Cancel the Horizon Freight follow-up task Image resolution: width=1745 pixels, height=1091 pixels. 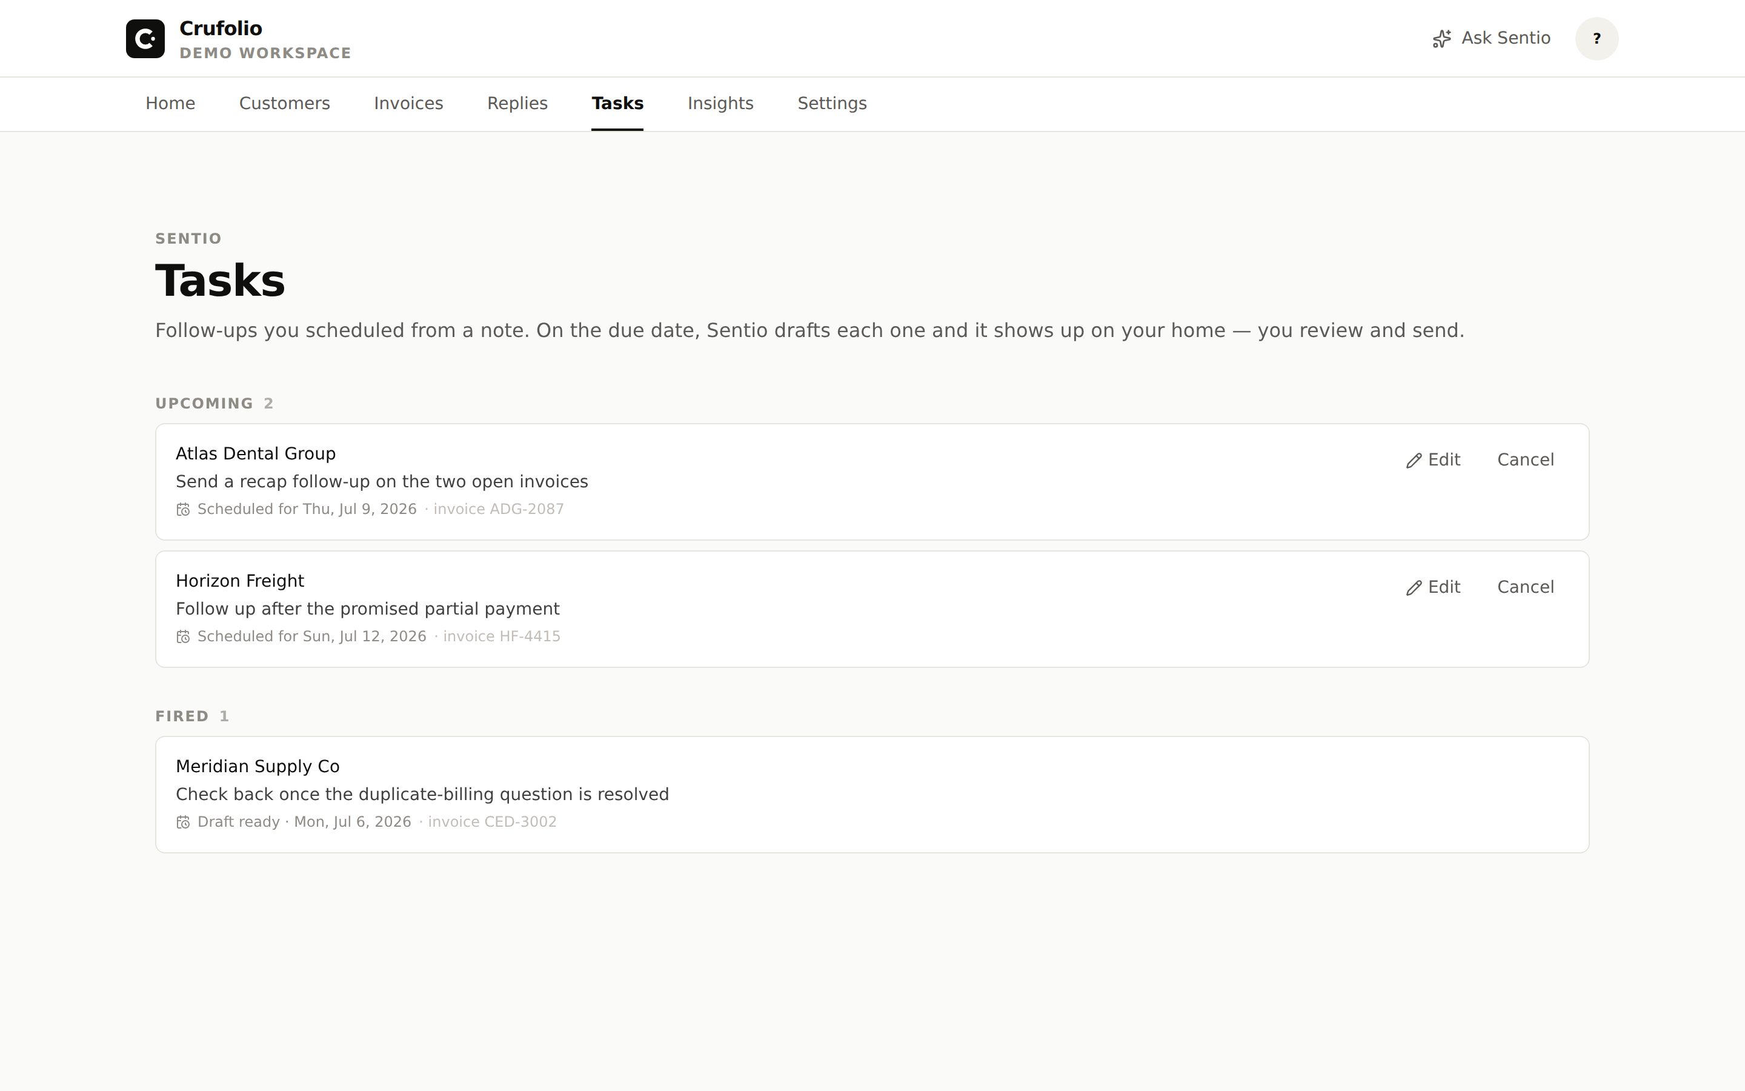1525,587
